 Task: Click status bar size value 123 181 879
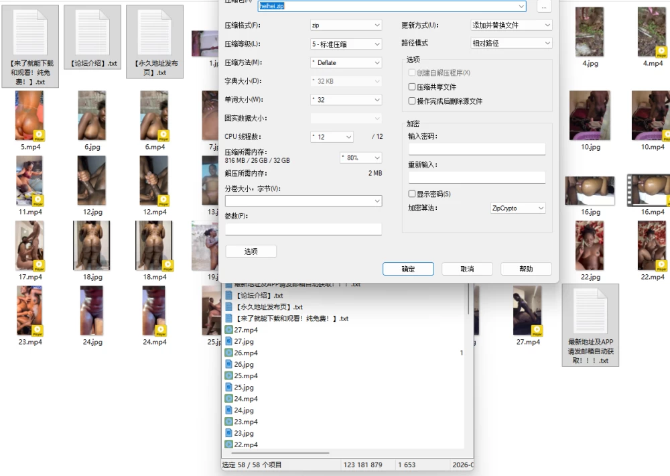click(x=362, y=465)
